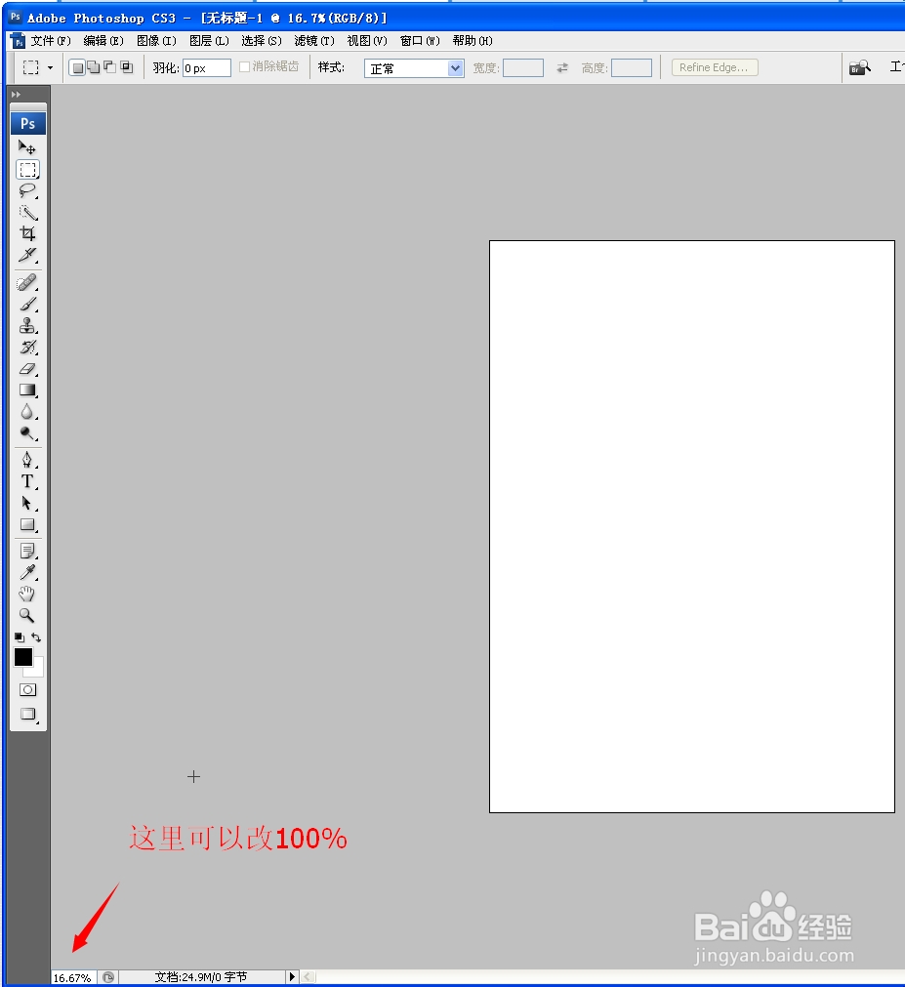Choose New selection mode
This screenshot has width=905, height=987.
pos(77,68)
